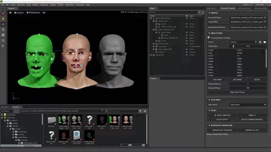The image size is (271, 152).
Task: Collapse the MESH FITTING section
Action: pyautogui.click(x=210, y=33)
